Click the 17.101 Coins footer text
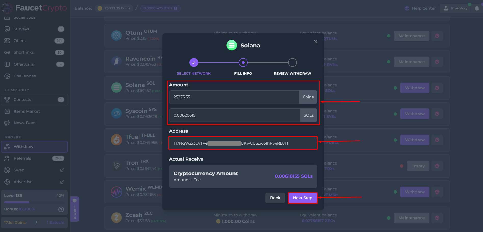Viewport: 483px width, 232px height. tap(15, 223)
